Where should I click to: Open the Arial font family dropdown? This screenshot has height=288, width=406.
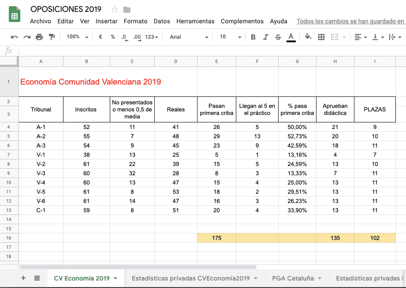[x=189, y=37]
